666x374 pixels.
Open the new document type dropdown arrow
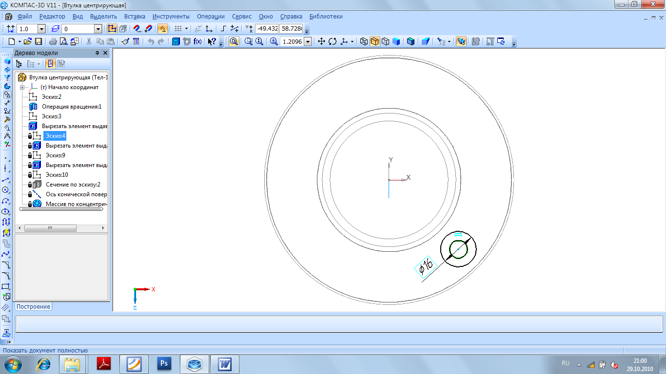[x=20, y=42]
